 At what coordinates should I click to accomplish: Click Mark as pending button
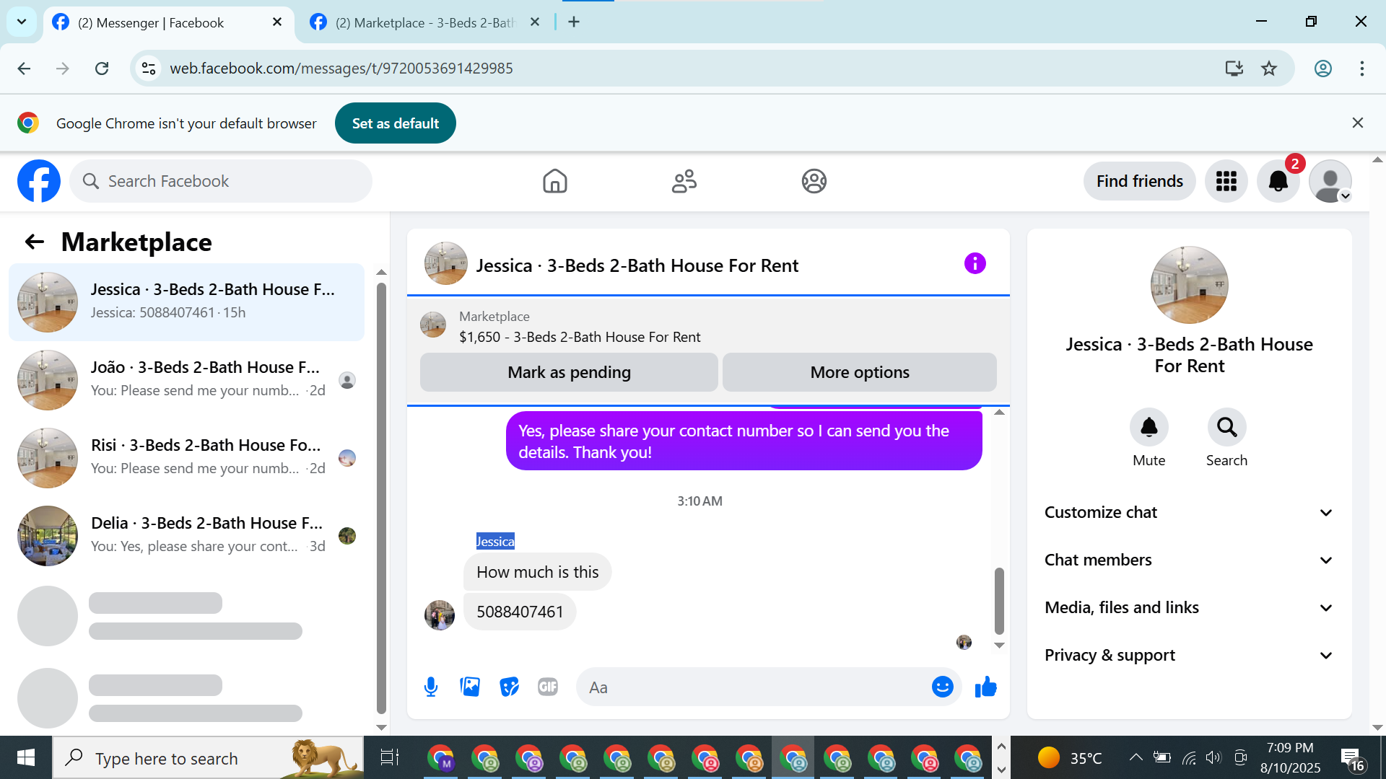569,372
